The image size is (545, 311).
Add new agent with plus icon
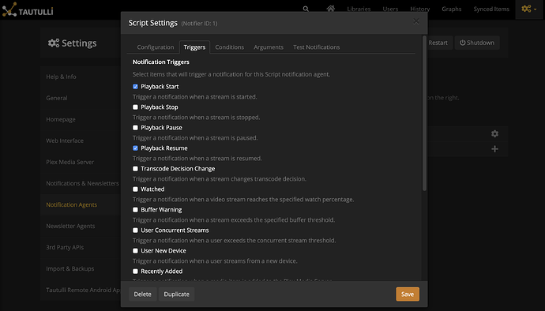494,149
